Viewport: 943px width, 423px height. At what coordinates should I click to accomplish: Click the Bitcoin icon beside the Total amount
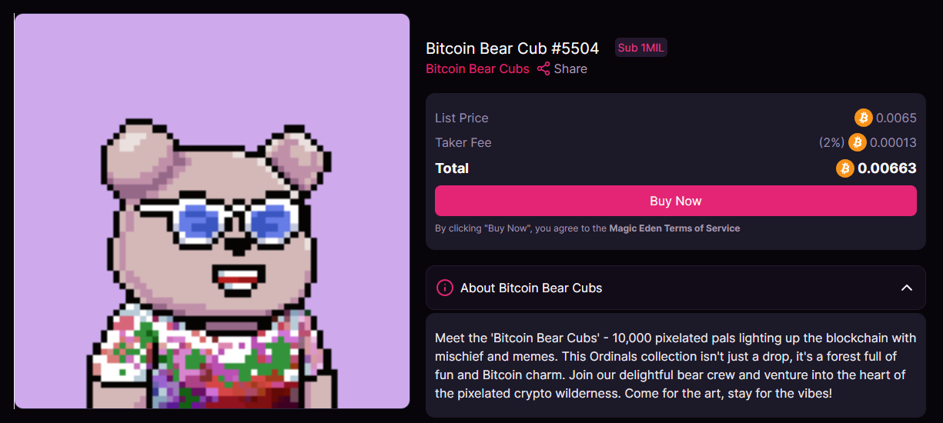845,168
